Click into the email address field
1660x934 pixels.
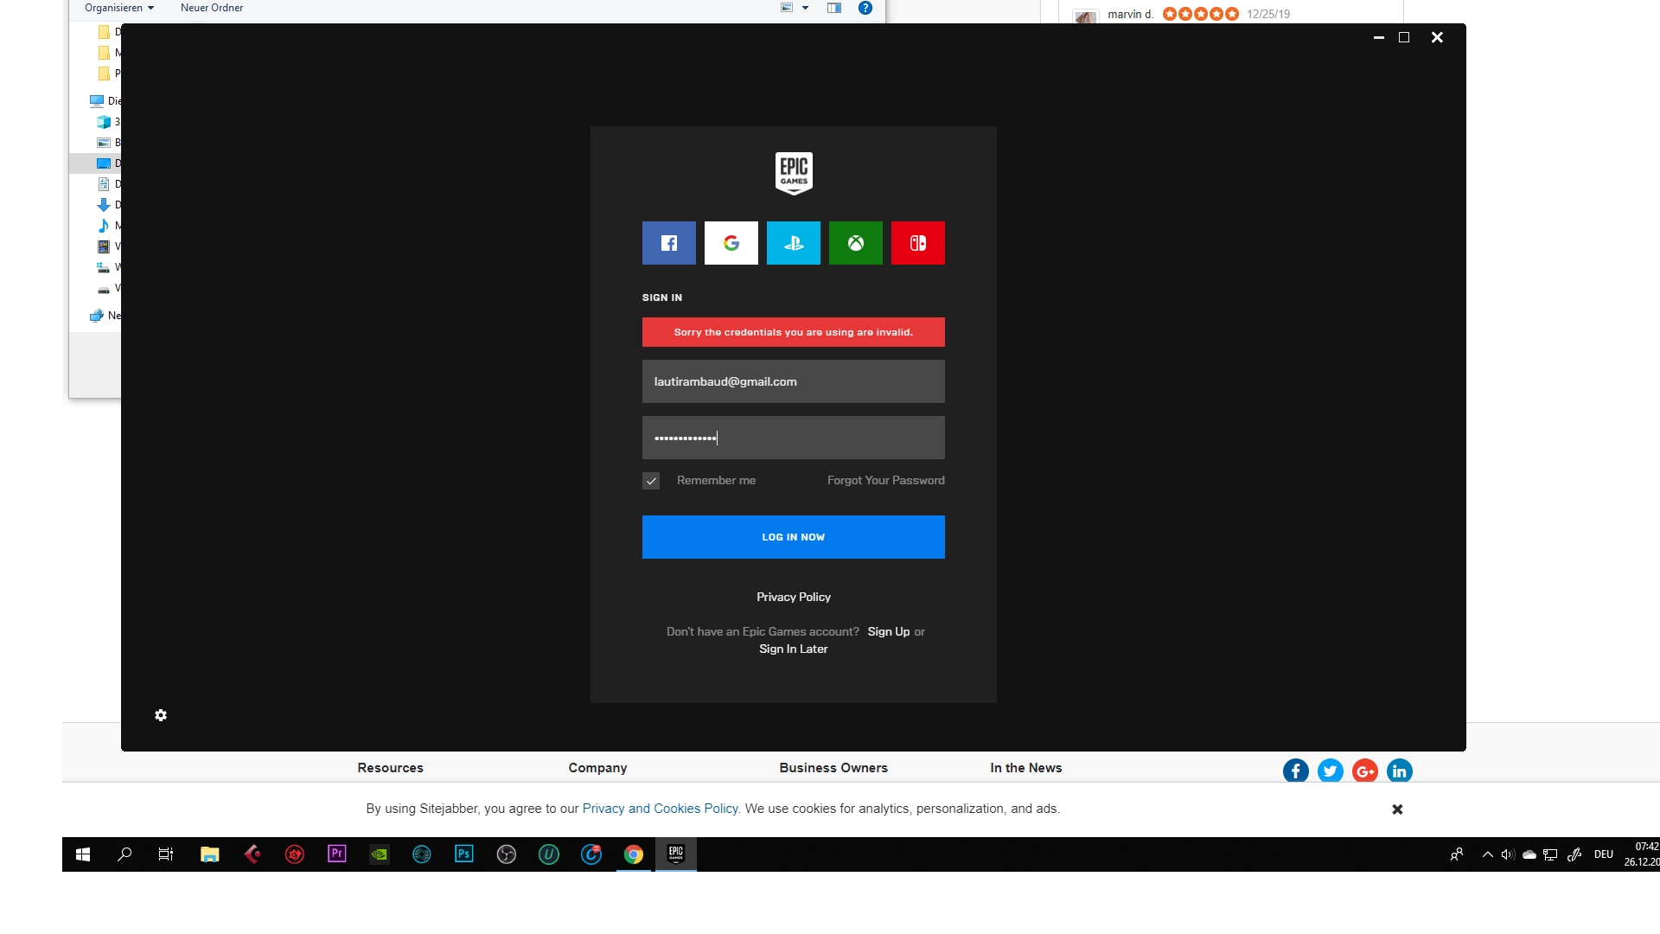(793, 381)
